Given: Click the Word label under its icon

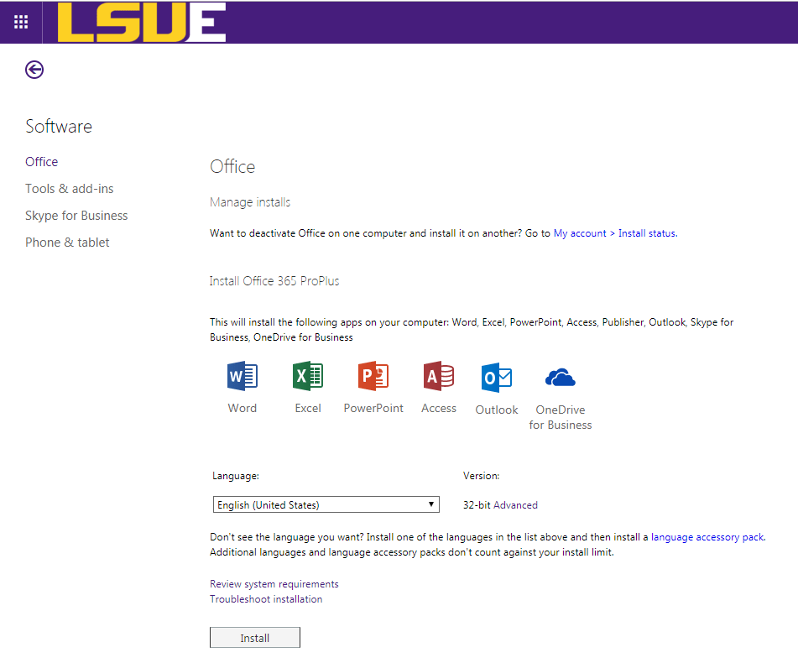Looking at the screenshot, I should click(x=243, y=409).
